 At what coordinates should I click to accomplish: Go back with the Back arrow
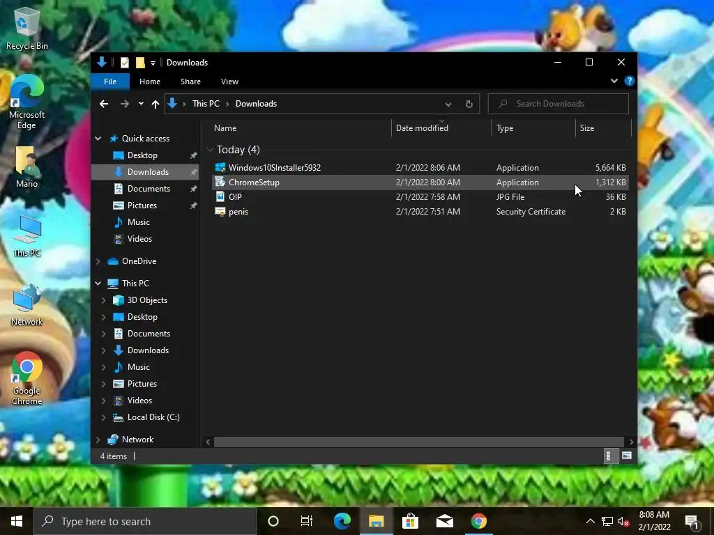(x=104, y=104)
